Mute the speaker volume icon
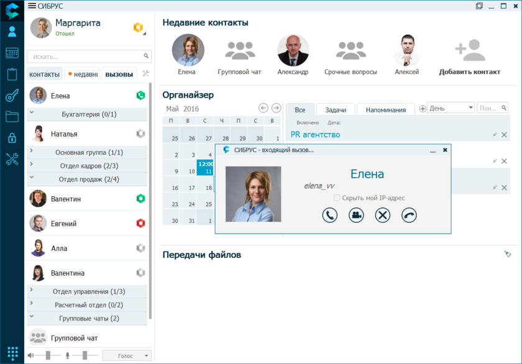The width and height of the screenshot is (522, 364). tap(31, 355)
